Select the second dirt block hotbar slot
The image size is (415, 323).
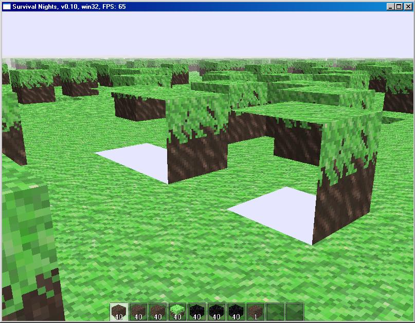point(138,312)
